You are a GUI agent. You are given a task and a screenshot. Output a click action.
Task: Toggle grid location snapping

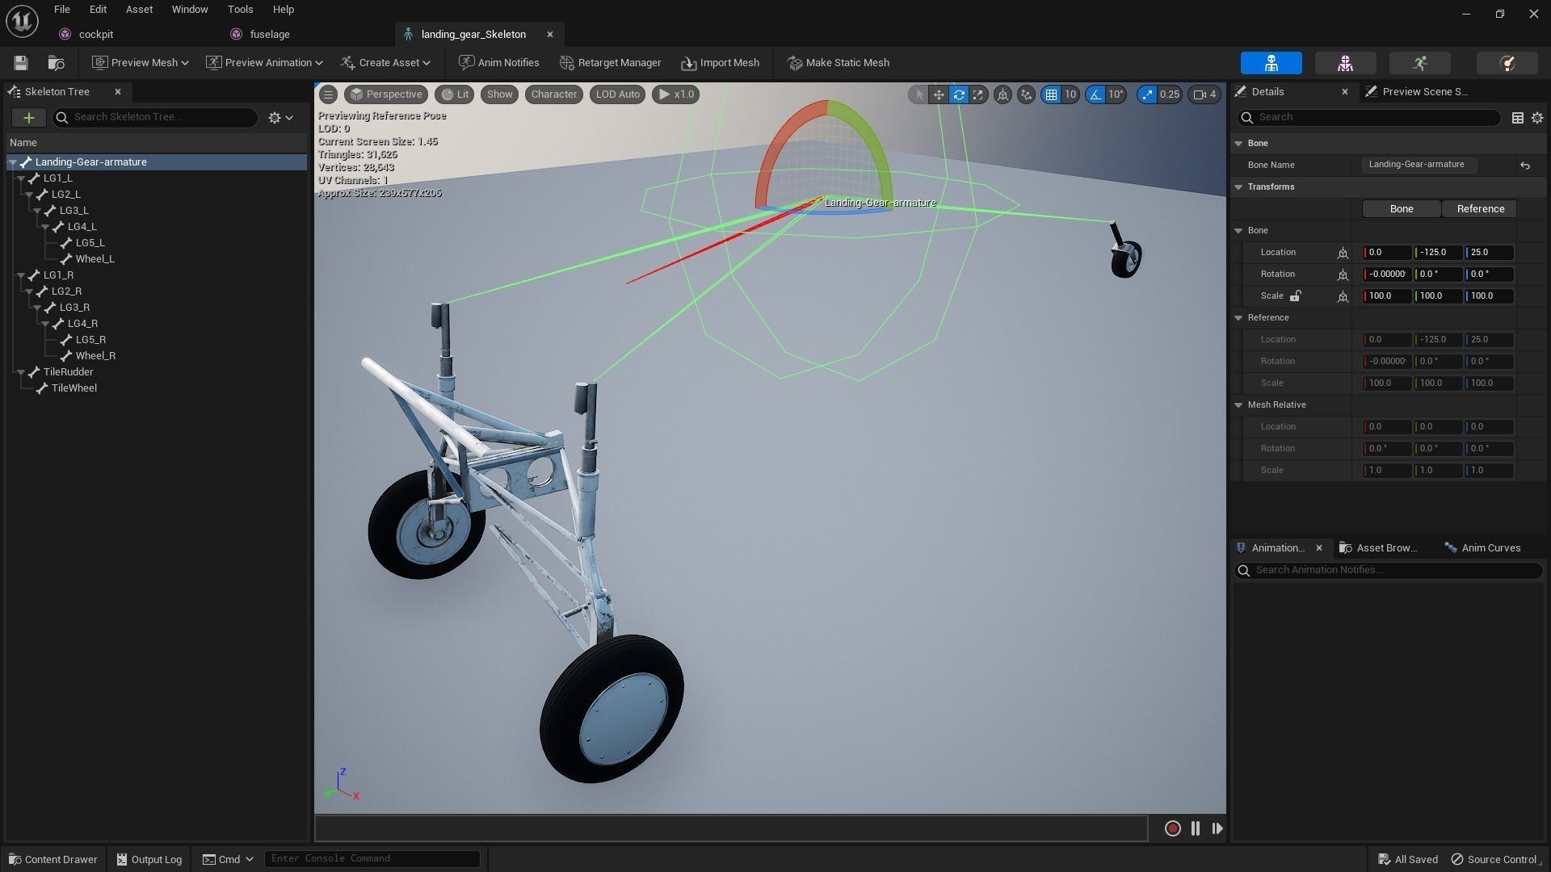tap(1051, 94)
